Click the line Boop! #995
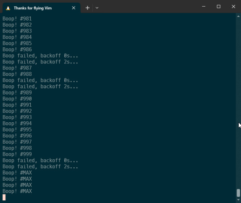241x203 pixels. [17, 129]
